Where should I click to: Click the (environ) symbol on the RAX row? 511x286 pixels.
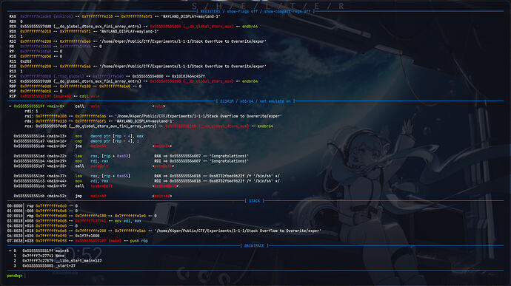64,16
